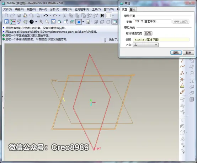Open the 方向 direction dropdown
This screenshot has width=197, height=163.
click(145, 45)
